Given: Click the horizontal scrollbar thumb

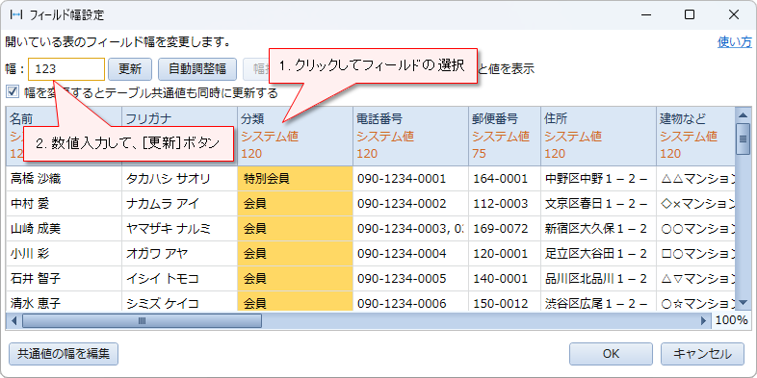Looking at the screenshot, I should pos(142,320).
